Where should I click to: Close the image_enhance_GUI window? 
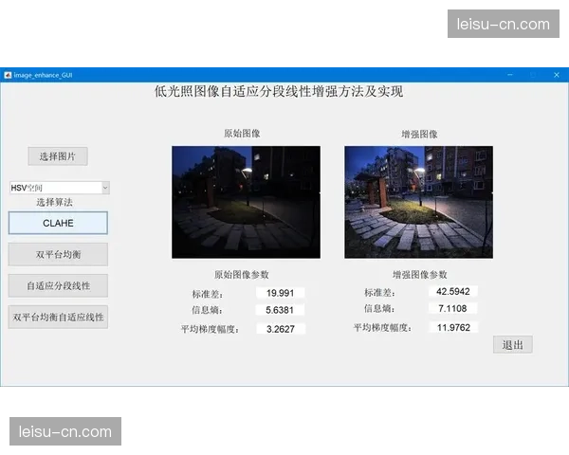pos(557,75)
